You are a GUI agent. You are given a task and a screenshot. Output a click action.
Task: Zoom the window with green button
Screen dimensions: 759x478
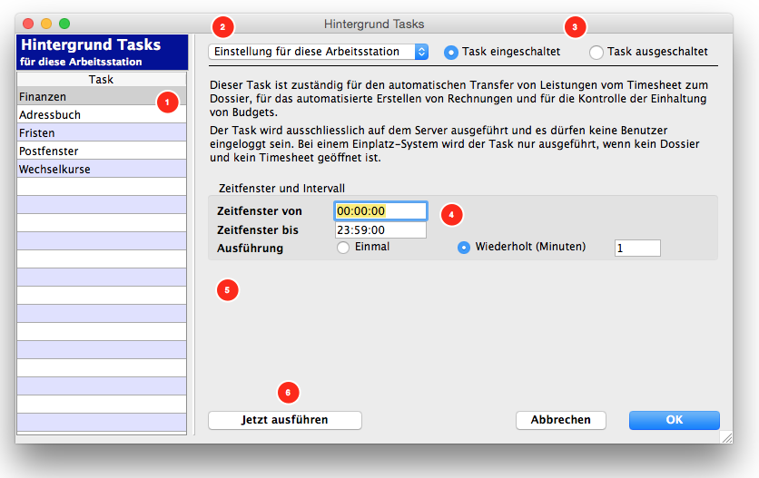(x=64, y=24)
